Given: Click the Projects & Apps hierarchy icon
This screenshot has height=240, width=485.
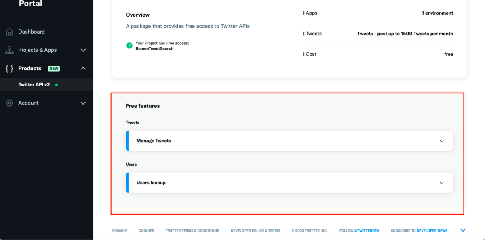Looking at the screenshot, I should click(x=9, y=50).
